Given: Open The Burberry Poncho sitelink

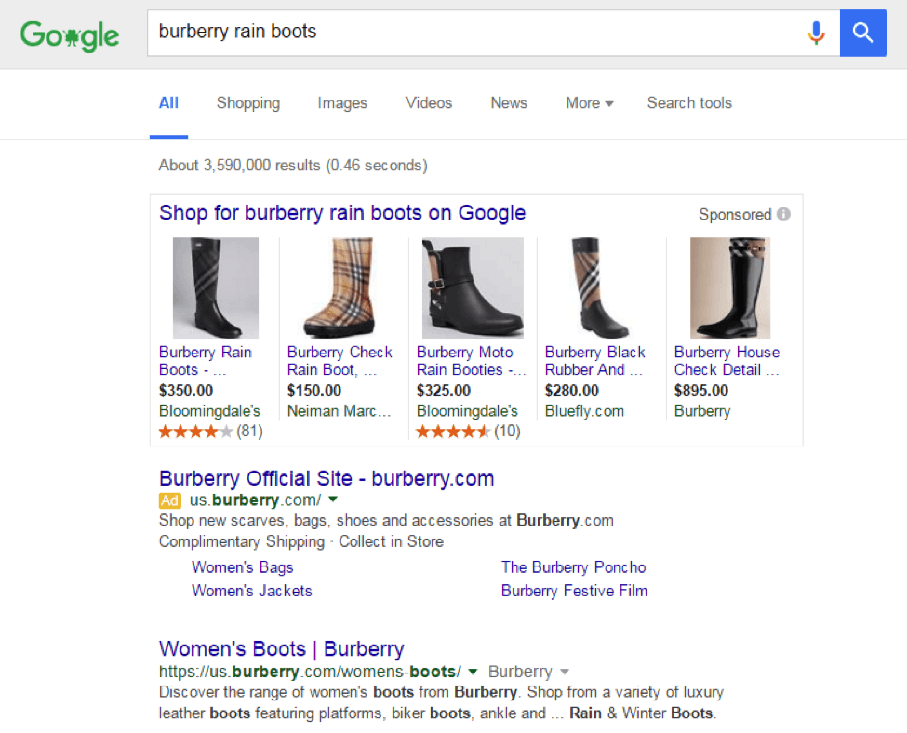Looking at the screenshot, I should (x=573, y=567).
